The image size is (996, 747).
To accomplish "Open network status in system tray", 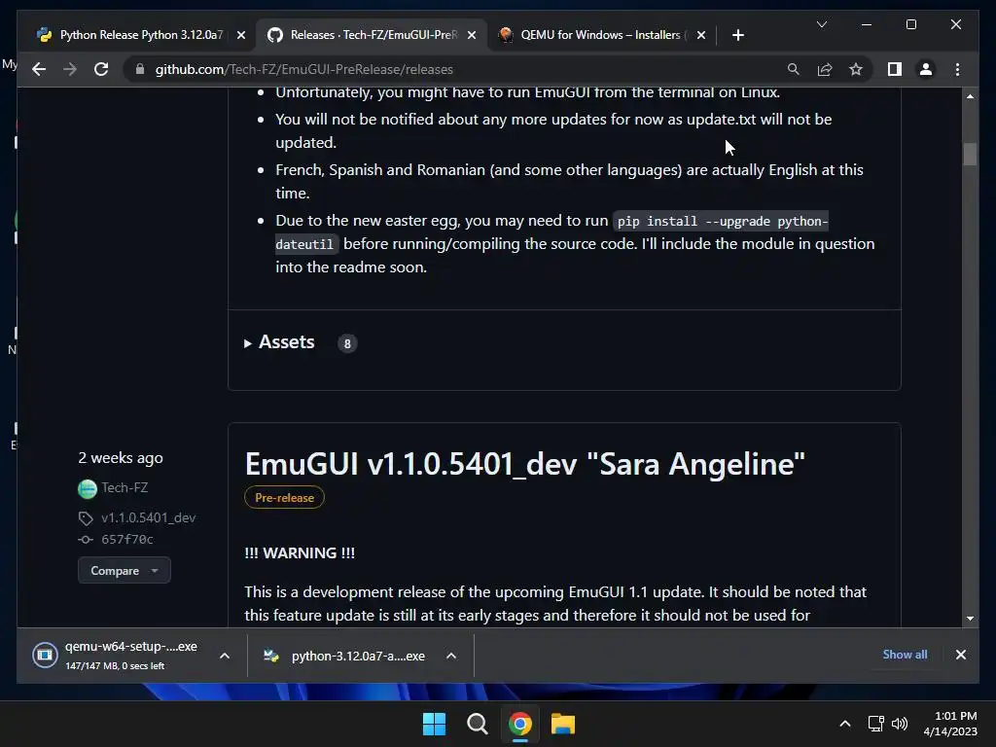I will [876, 724].
